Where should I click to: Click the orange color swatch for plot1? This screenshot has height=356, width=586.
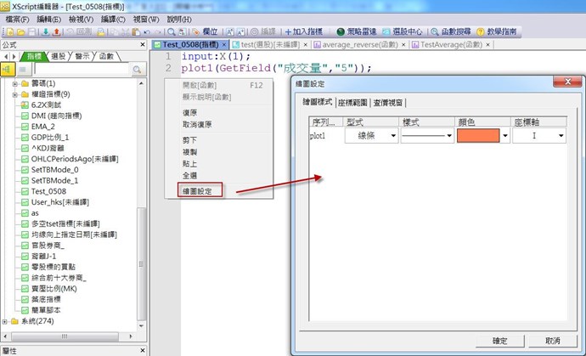(x=478, y=135)
